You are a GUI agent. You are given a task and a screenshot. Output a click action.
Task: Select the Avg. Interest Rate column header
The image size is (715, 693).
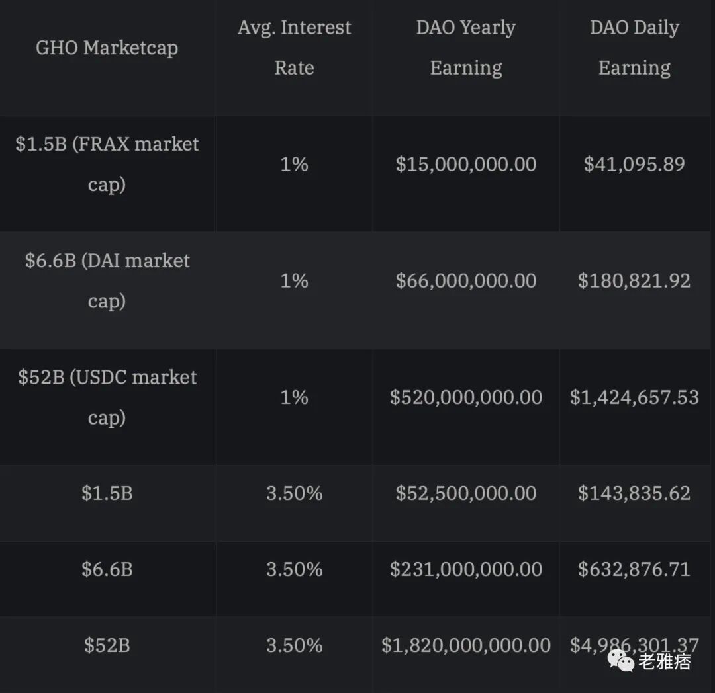[x=294, y=48]
